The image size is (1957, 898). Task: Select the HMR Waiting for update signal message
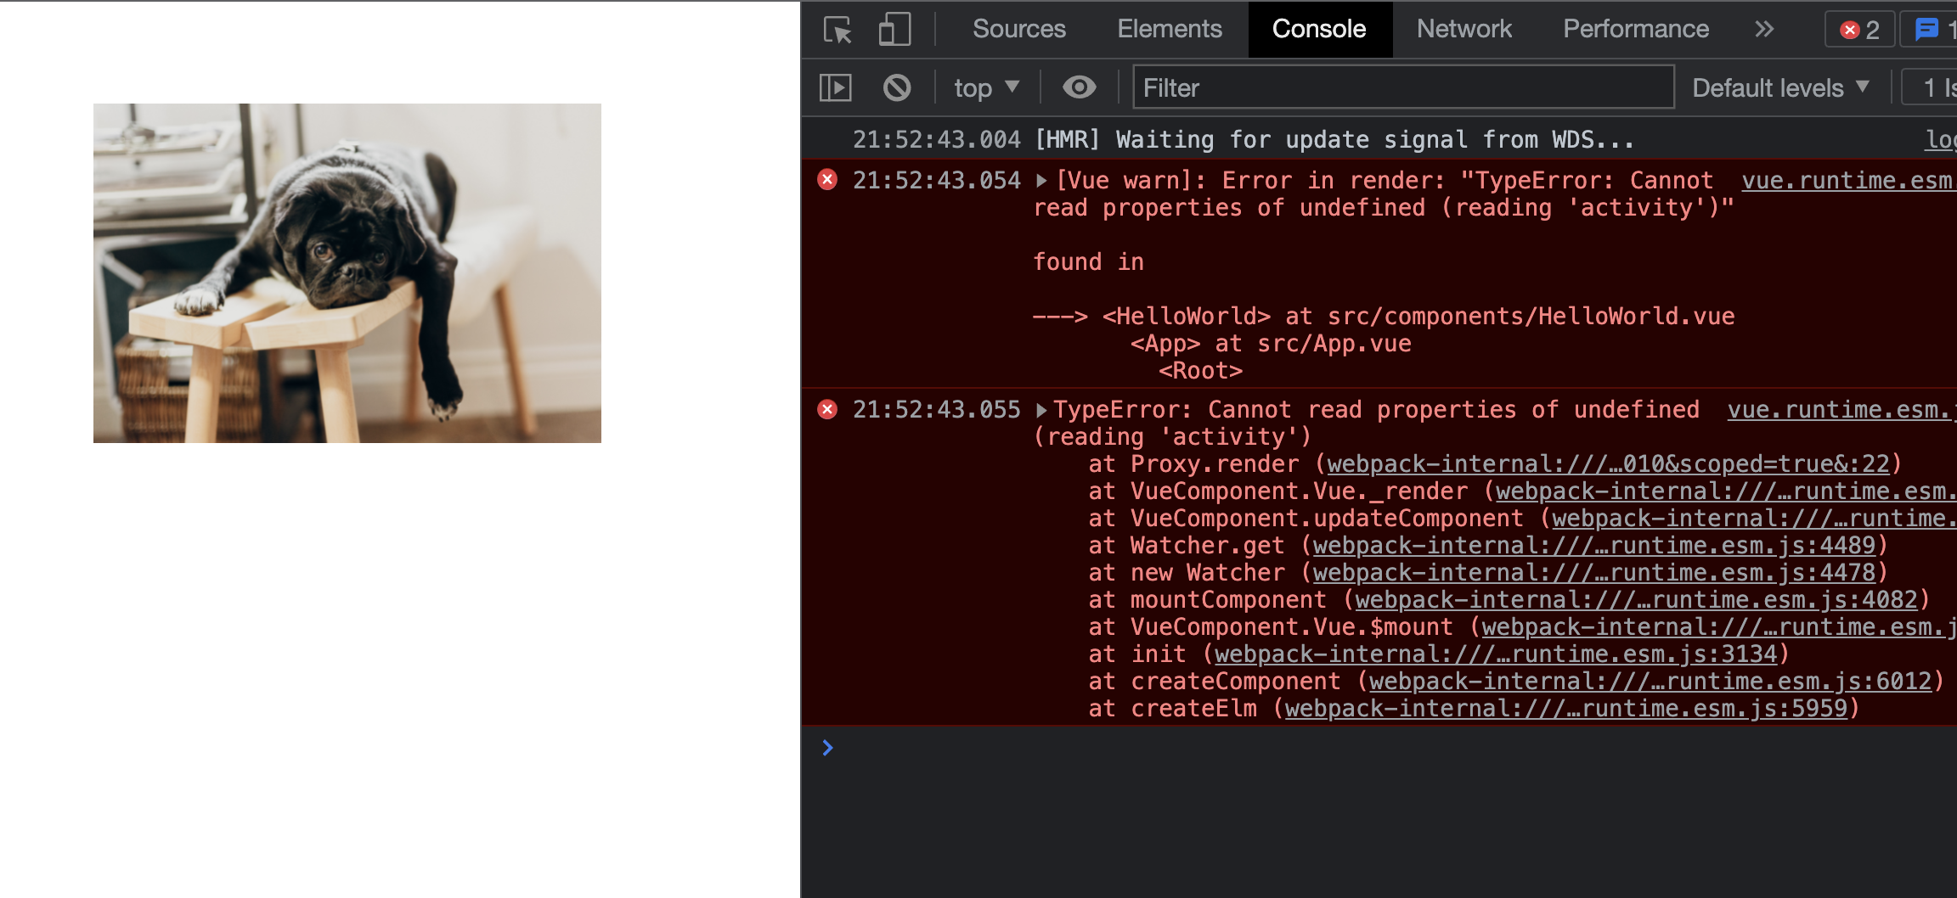1334,140
